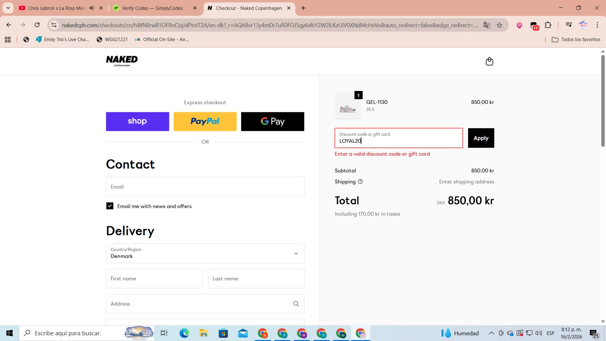Screen dimensions: 606x341
Task: Click the Email input field
Action: point(205,187)
